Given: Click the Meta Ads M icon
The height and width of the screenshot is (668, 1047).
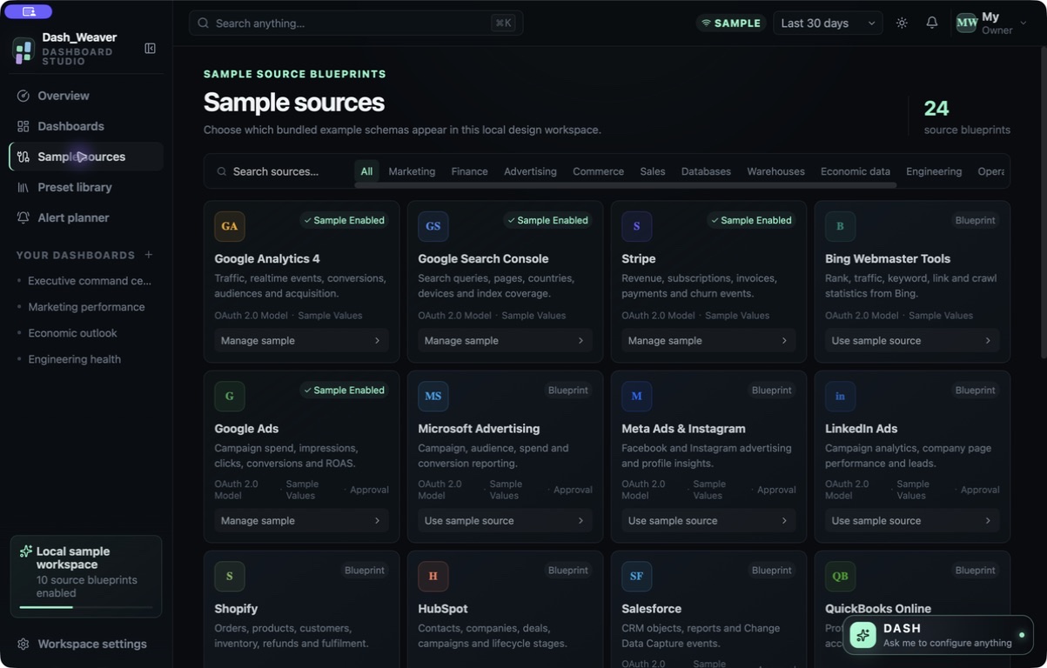Looking at the screenshot, I should pos(636,396).
